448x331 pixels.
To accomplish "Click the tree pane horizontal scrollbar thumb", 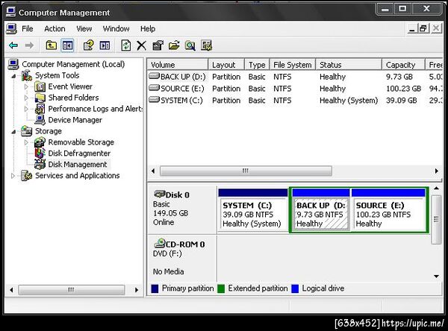I will click(x=72, y=290).
